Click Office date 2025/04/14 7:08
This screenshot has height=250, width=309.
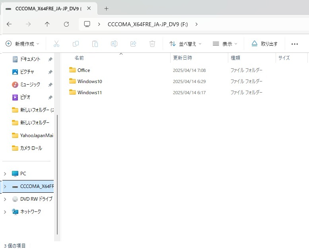pos(189,70)
